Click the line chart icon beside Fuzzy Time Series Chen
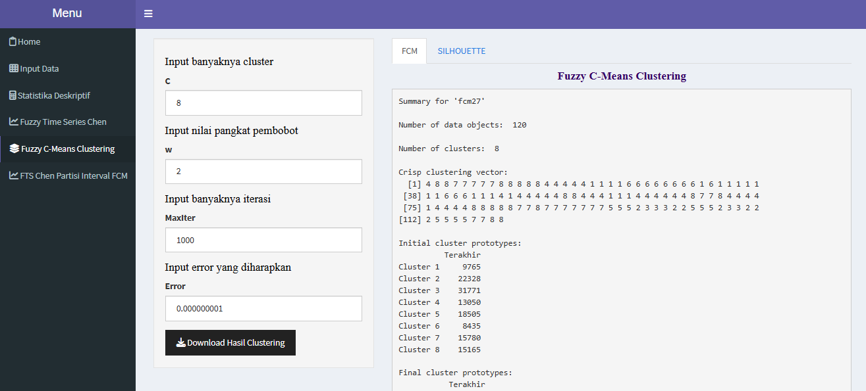 pos(14,122)
